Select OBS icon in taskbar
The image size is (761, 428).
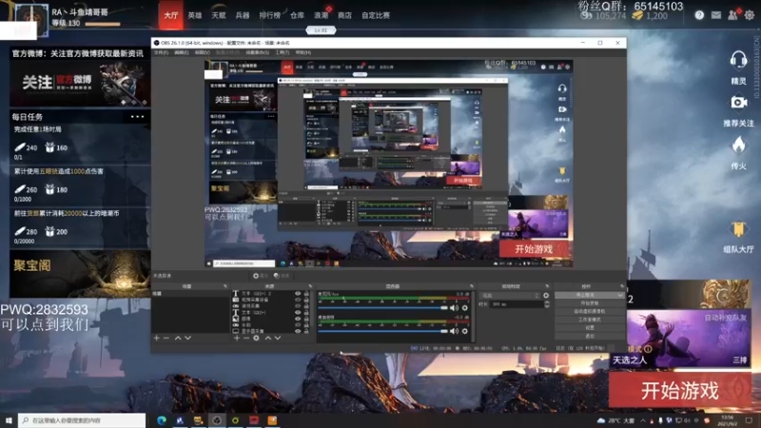pos(217,420)
